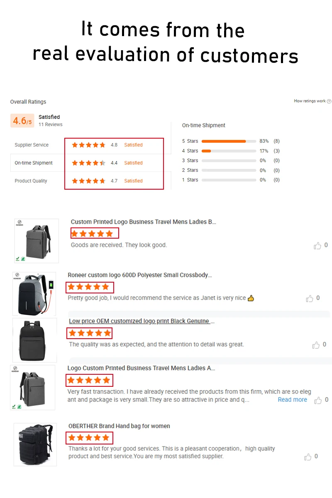Click the 4.6/5 overall rating badge

22,121
